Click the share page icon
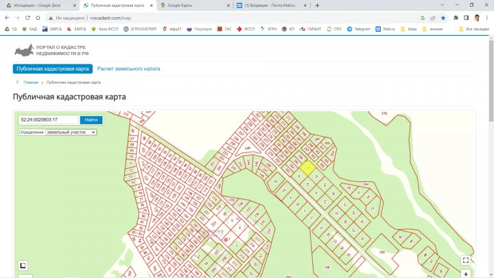The height and width of the screenshot is (278, 494). 433,18
